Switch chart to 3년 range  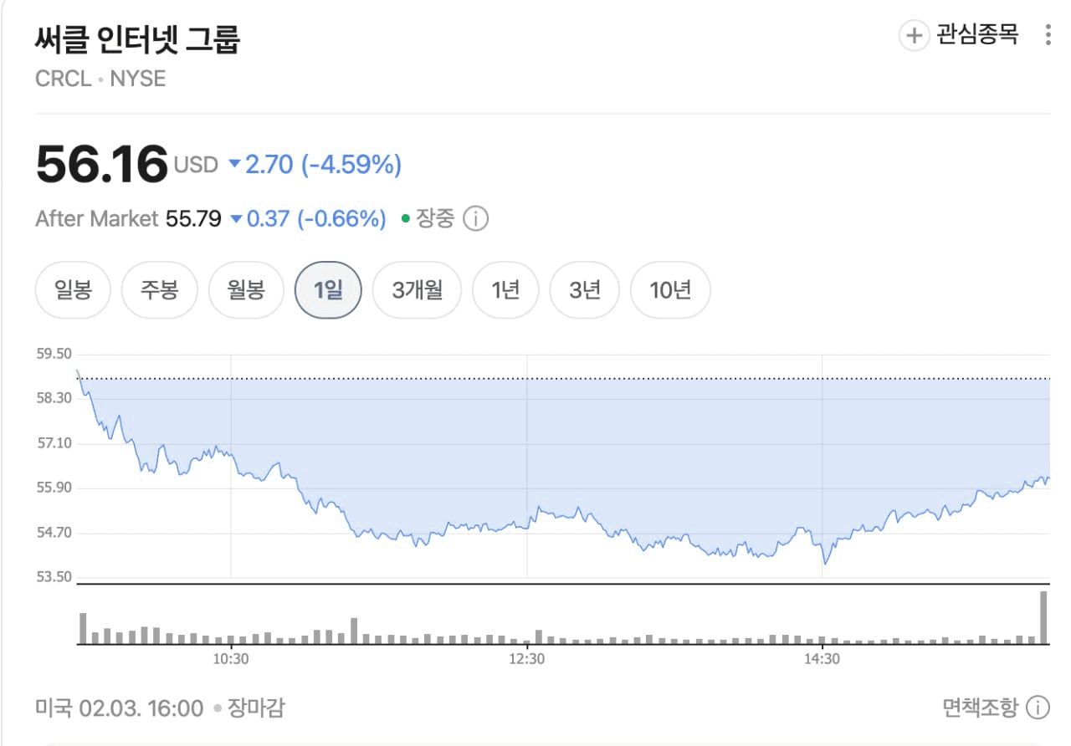[x=585, y=291]
